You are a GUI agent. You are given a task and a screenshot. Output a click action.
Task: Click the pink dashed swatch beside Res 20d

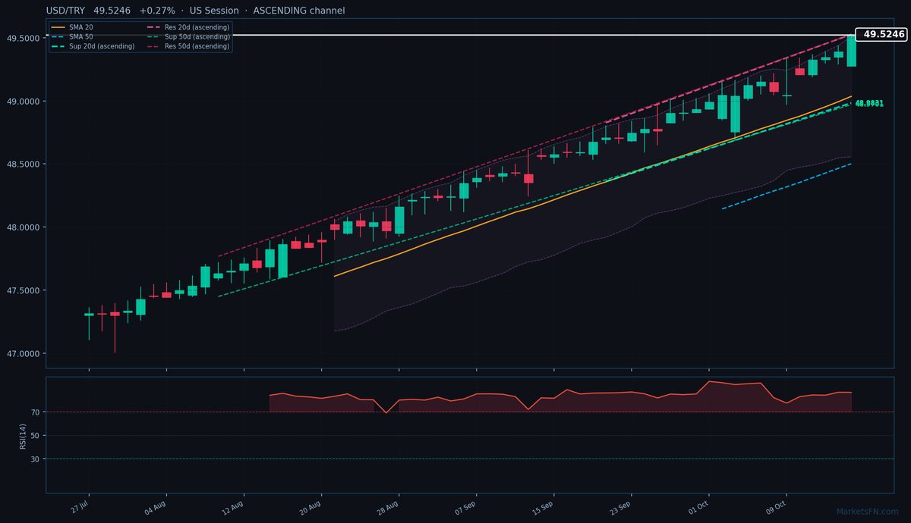click(153, 27)
